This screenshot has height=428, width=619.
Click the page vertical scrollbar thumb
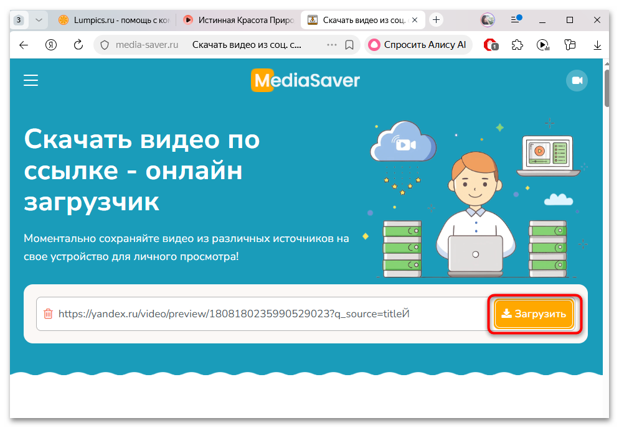point(607,88)
